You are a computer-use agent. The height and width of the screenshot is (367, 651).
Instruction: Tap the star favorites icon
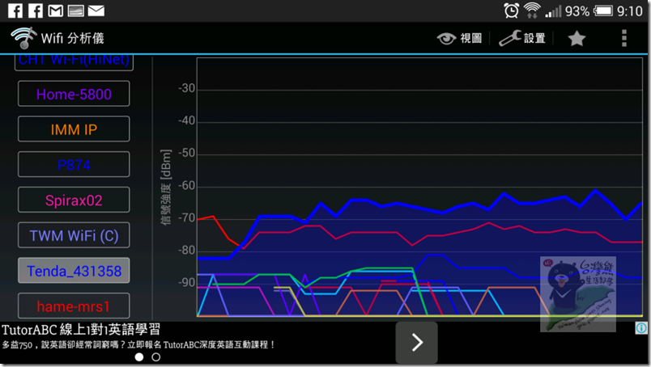pyautogui.click(x=577, y=39)
